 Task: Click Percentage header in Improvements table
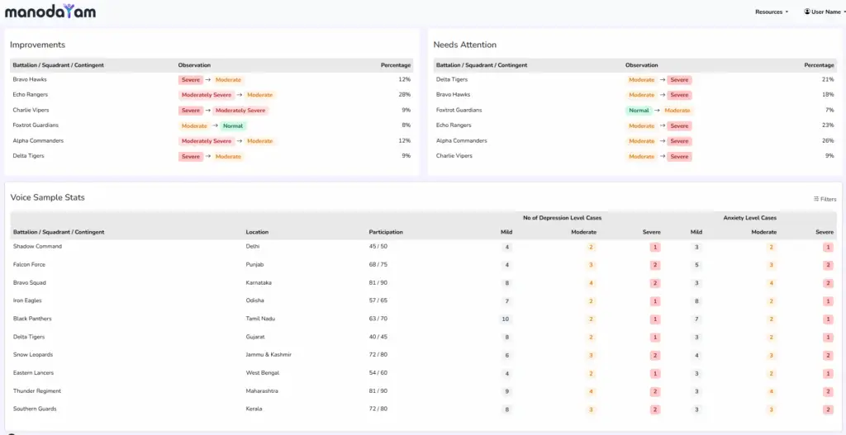pyautogui.click(x=395, y=65)
